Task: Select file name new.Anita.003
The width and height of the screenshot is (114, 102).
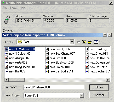Action: (x=18, y=63)
